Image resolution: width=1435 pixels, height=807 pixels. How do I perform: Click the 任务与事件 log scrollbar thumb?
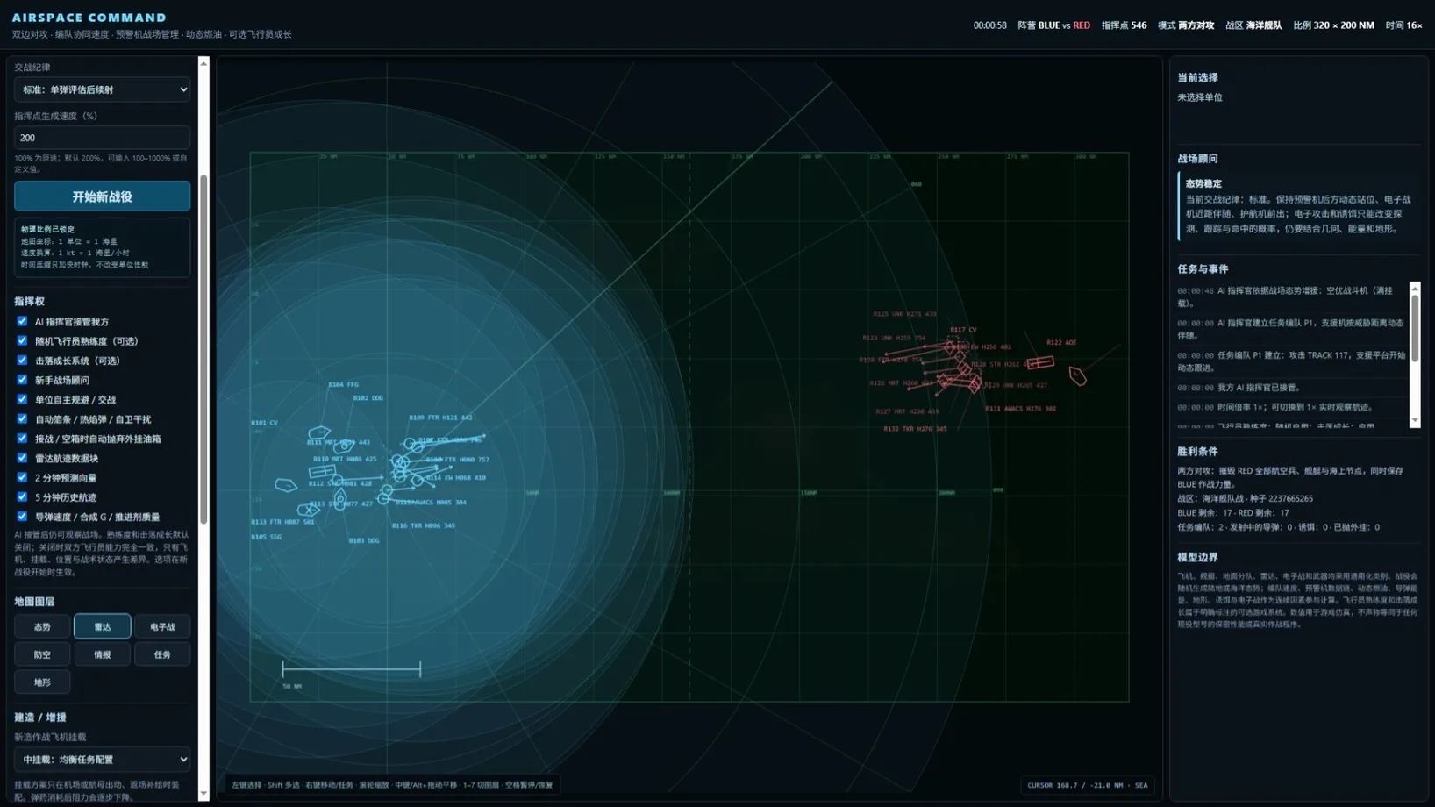[x=1414, y=327]
